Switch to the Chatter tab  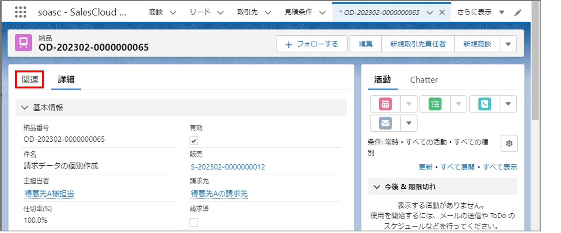point(424,80)
